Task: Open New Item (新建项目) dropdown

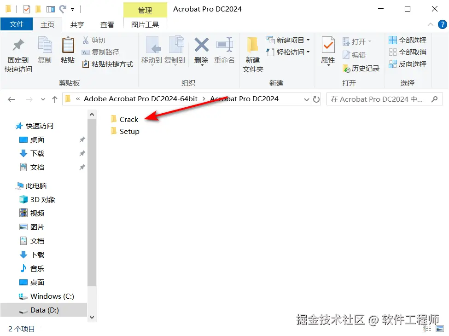Action: 288,41
